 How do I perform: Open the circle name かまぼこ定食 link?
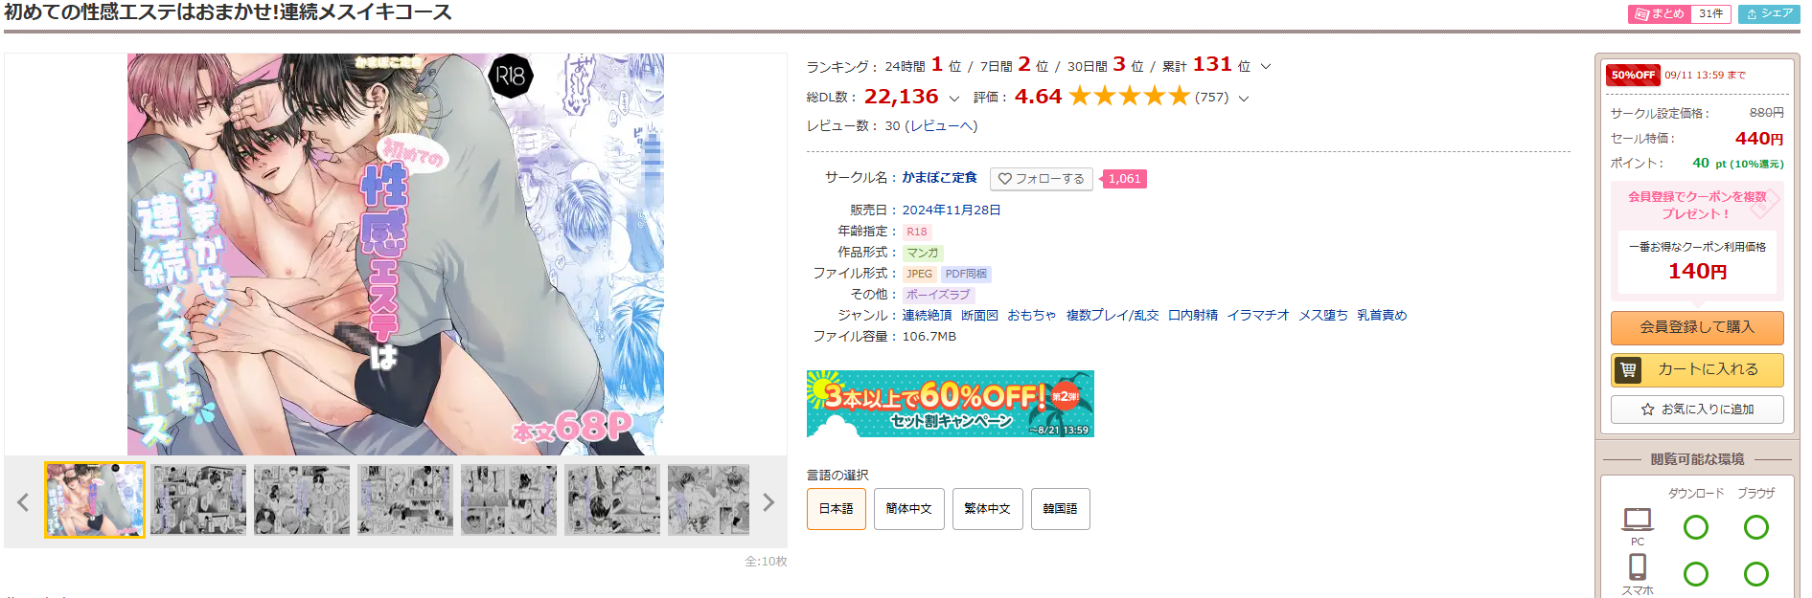pyautogui.click(x=940, y=178)
